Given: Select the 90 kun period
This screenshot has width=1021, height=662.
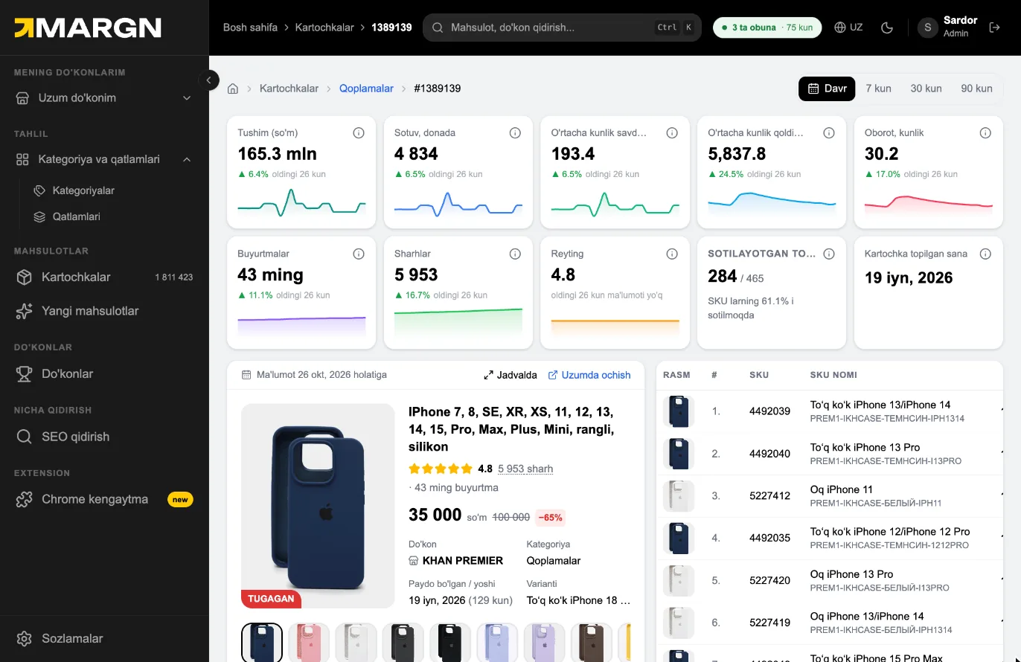Looking at the screenshot, I should coord(976,89).
